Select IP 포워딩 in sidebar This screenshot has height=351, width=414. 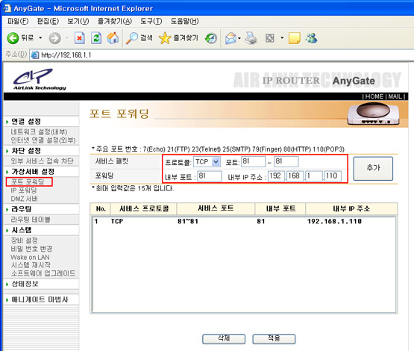24,190
